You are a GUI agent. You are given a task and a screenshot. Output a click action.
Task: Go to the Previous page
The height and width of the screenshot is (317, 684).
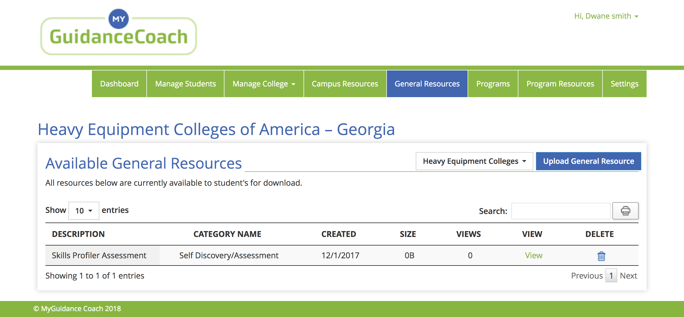pyautogui.click(x=587, y=276)
